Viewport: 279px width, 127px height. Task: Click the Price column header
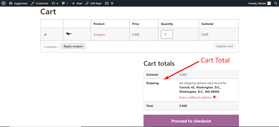[x=136, y=24]
